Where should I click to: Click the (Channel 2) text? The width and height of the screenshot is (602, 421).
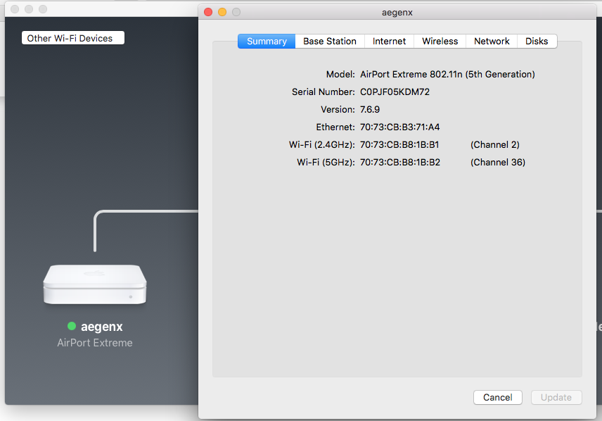[495, 144]
